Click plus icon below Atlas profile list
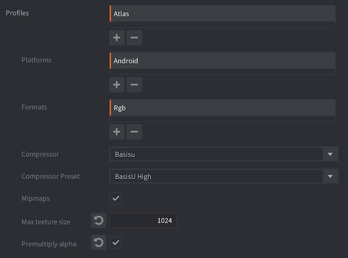 click(x=117, y=38)
